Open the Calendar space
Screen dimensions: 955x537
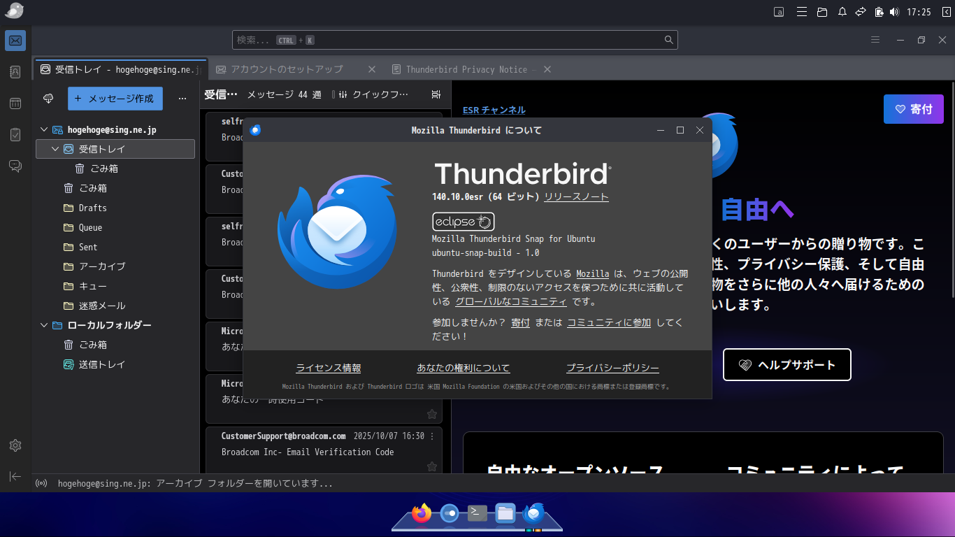click(15, 103)
